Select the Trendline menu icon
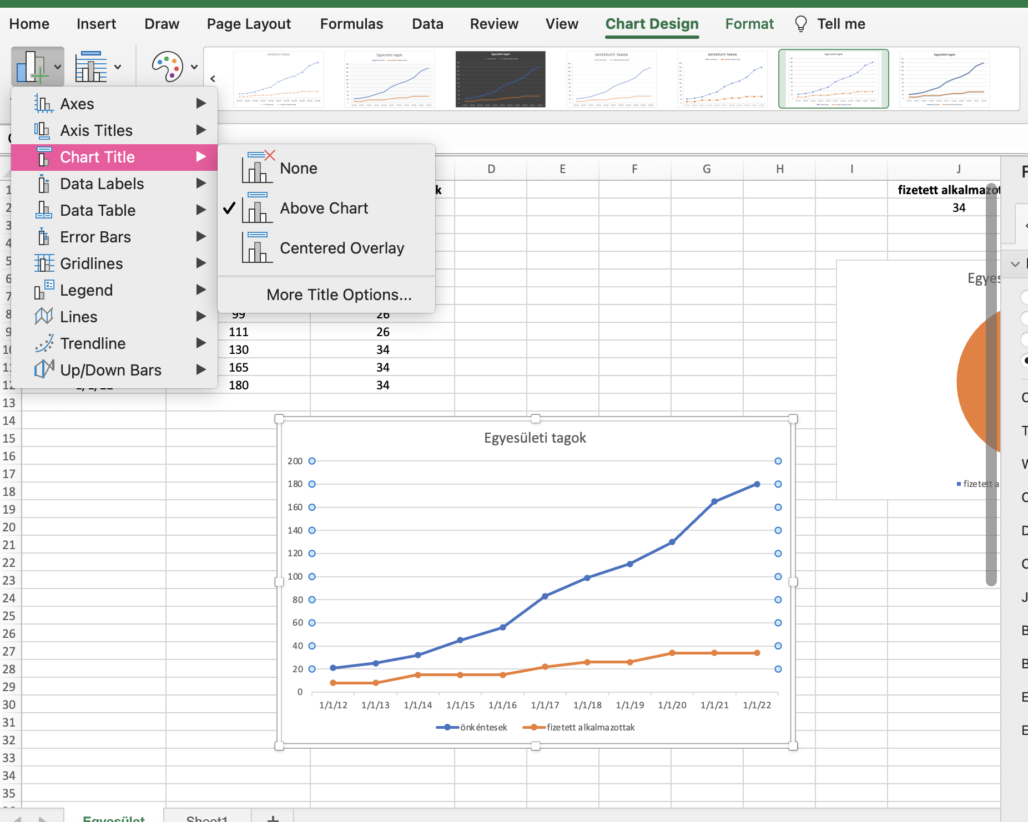1028x822 pixels. pyautogui.click(x=44, y=343)
